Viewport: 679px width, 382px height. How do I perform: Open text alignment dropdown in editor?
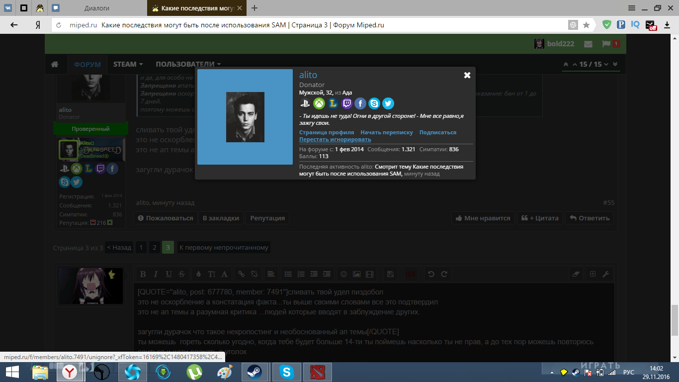click(x=270, y=274)
